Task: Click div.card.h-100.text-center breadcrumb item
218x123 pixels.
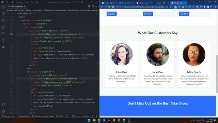Action: click(x=55, y=10)
